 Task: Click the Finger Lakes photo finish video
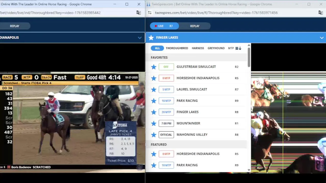[289, 122]
